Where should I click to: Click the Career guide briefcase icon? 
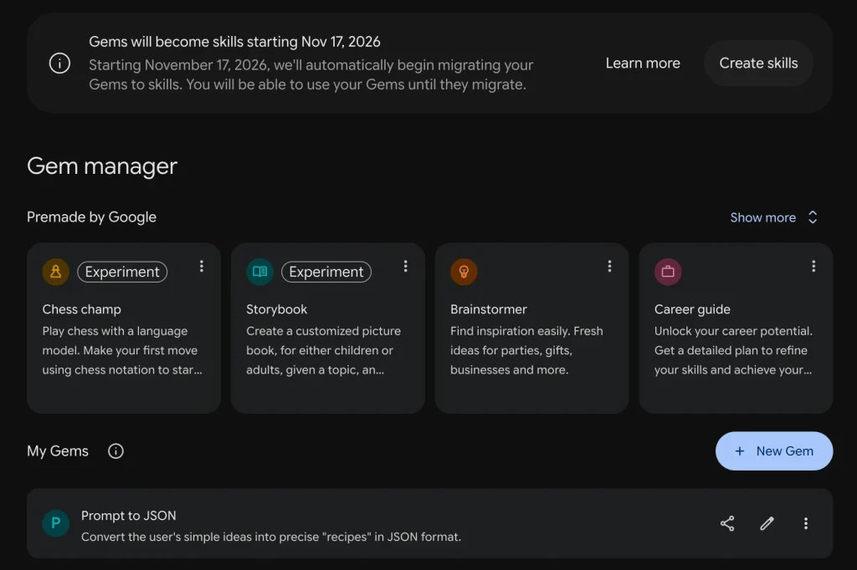[668, 272]
